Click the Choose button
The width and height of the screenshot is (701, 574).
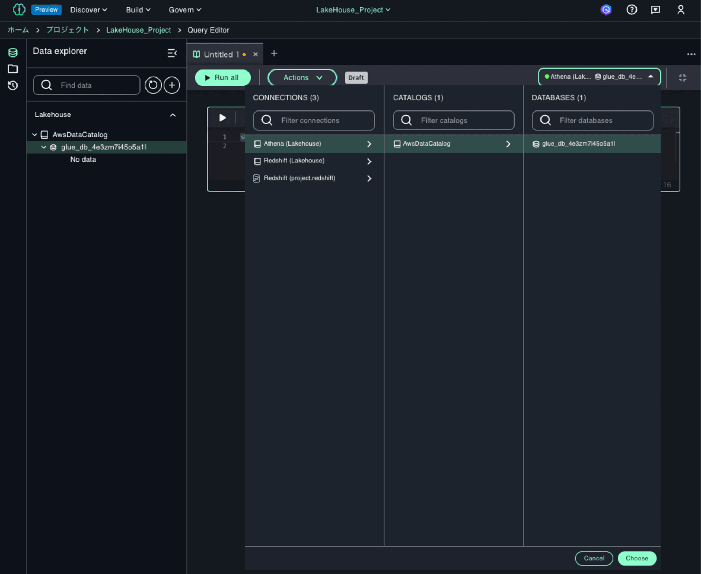(637, 558)
